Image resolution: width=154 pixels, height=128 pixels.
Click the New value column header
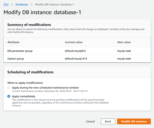tap(124, 42)
